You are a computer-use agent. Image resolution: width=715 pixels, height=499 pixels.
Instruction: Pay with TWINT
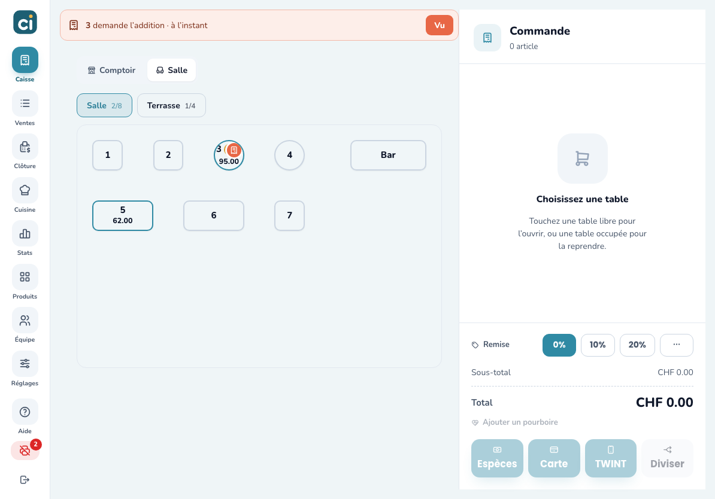tap(611, 458)
